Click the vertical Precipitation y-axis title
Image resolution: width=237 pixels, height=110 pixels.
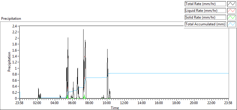pos(9,62)
